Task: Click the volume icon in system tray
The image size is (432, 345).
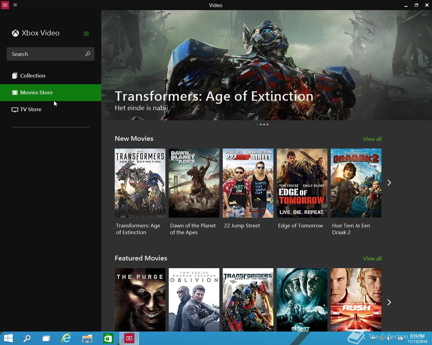Action: pyautogui.click(x=389, y=339)
